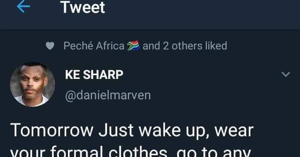This screenshot has width=300, height=157.
Task: Open the tweet options chevron
Action: tap(285, 74)
